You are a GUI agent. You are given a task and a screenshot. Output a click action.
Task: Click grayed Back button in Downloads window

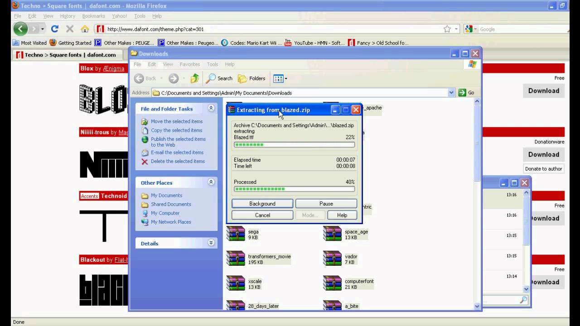click(x=145, y=78)
